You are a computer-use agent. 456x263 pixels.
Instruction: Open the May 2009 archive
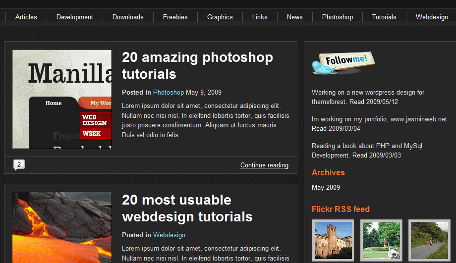(x=326, y=187)
